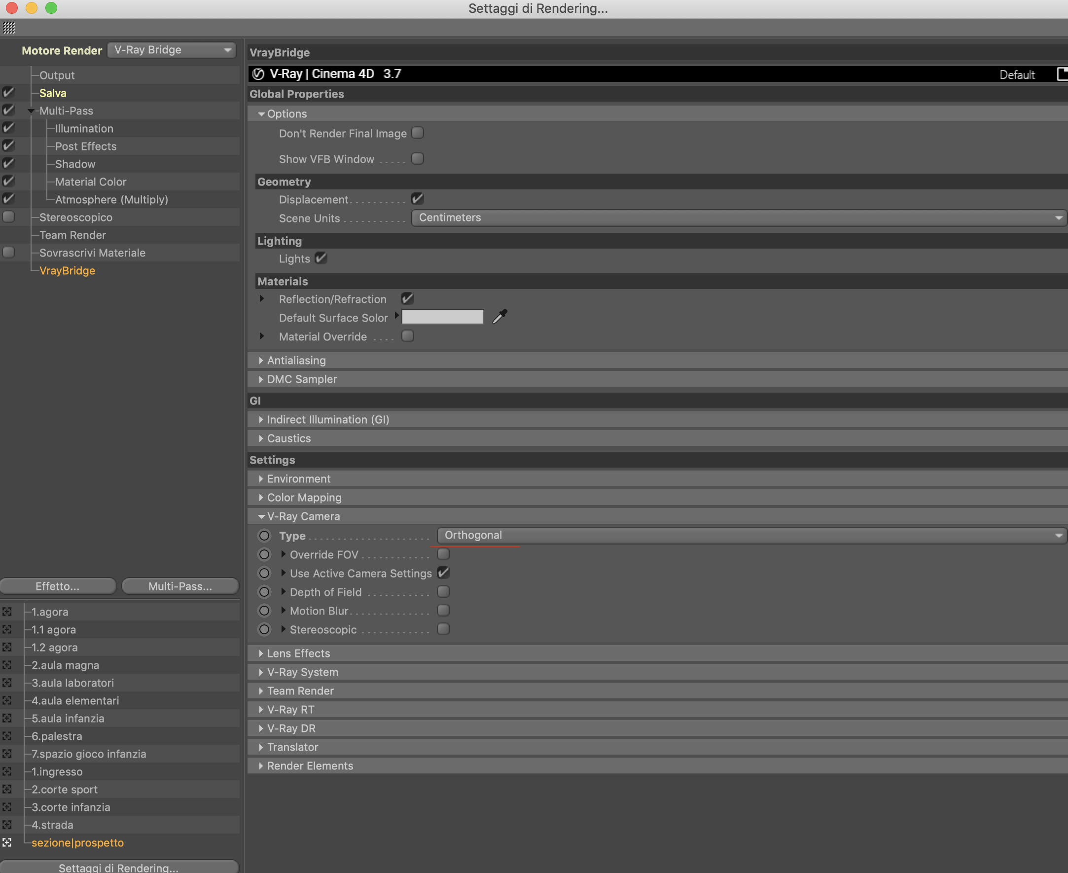The width and height of the screenshot is (1068, 873).
Task: Click the Effetto... button
Action: (58, 586)
